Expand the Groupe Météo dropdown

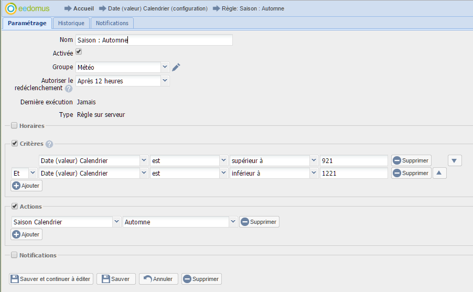pyautogui.click(x=165, y=67)
